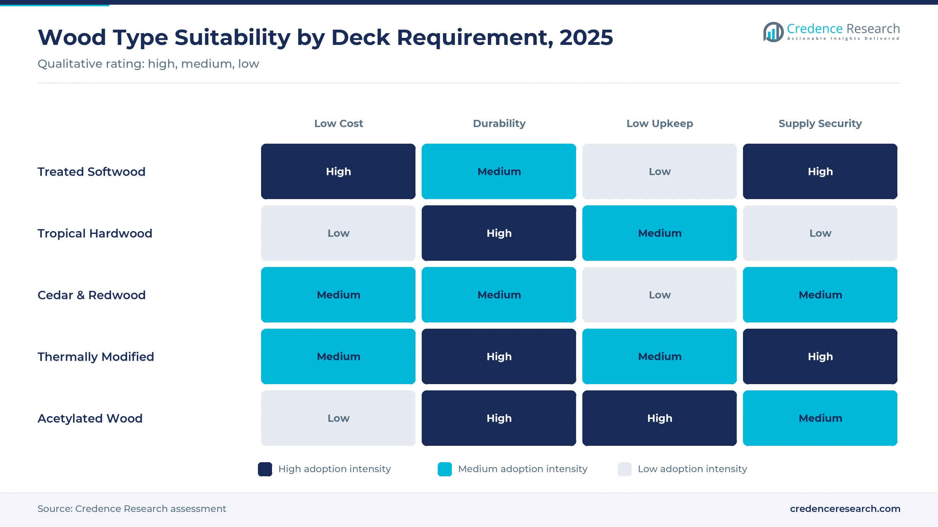This screenshot has width=938, height=527.
Task: Click Tropical Hardwood Low Cost Low cell
Action: tap(338, 233)
